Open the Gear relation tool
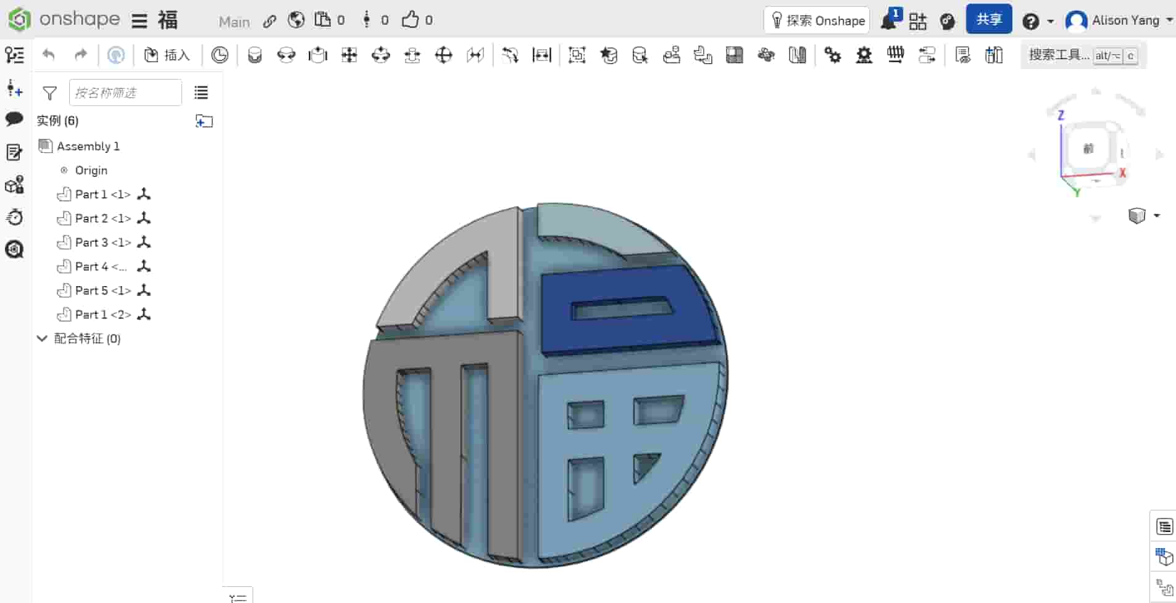Viewport: 1176px width, 603px height. 833,55
